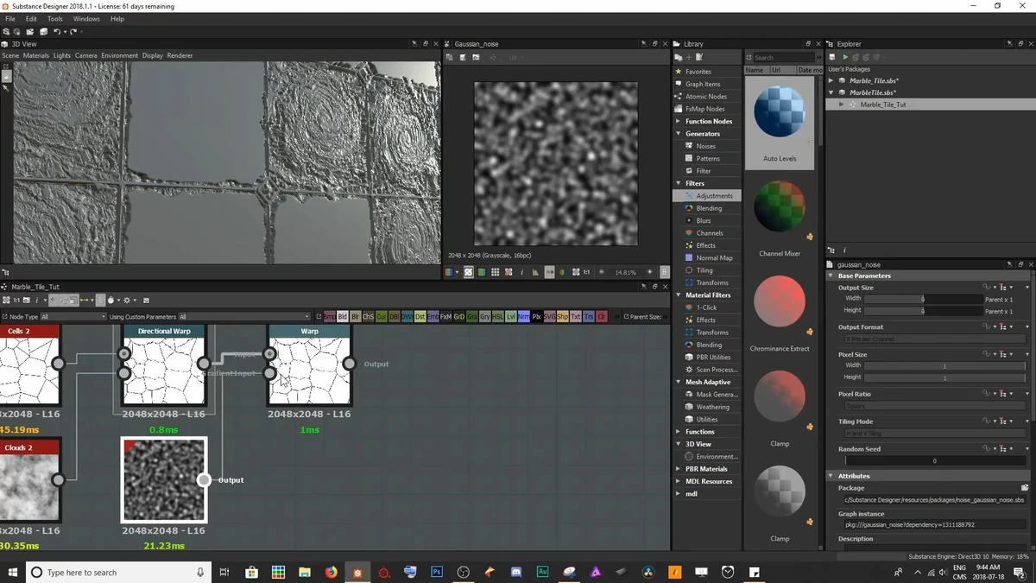
Task: Click the Photoshop icon in the taskbar
Action: [437, 572]
